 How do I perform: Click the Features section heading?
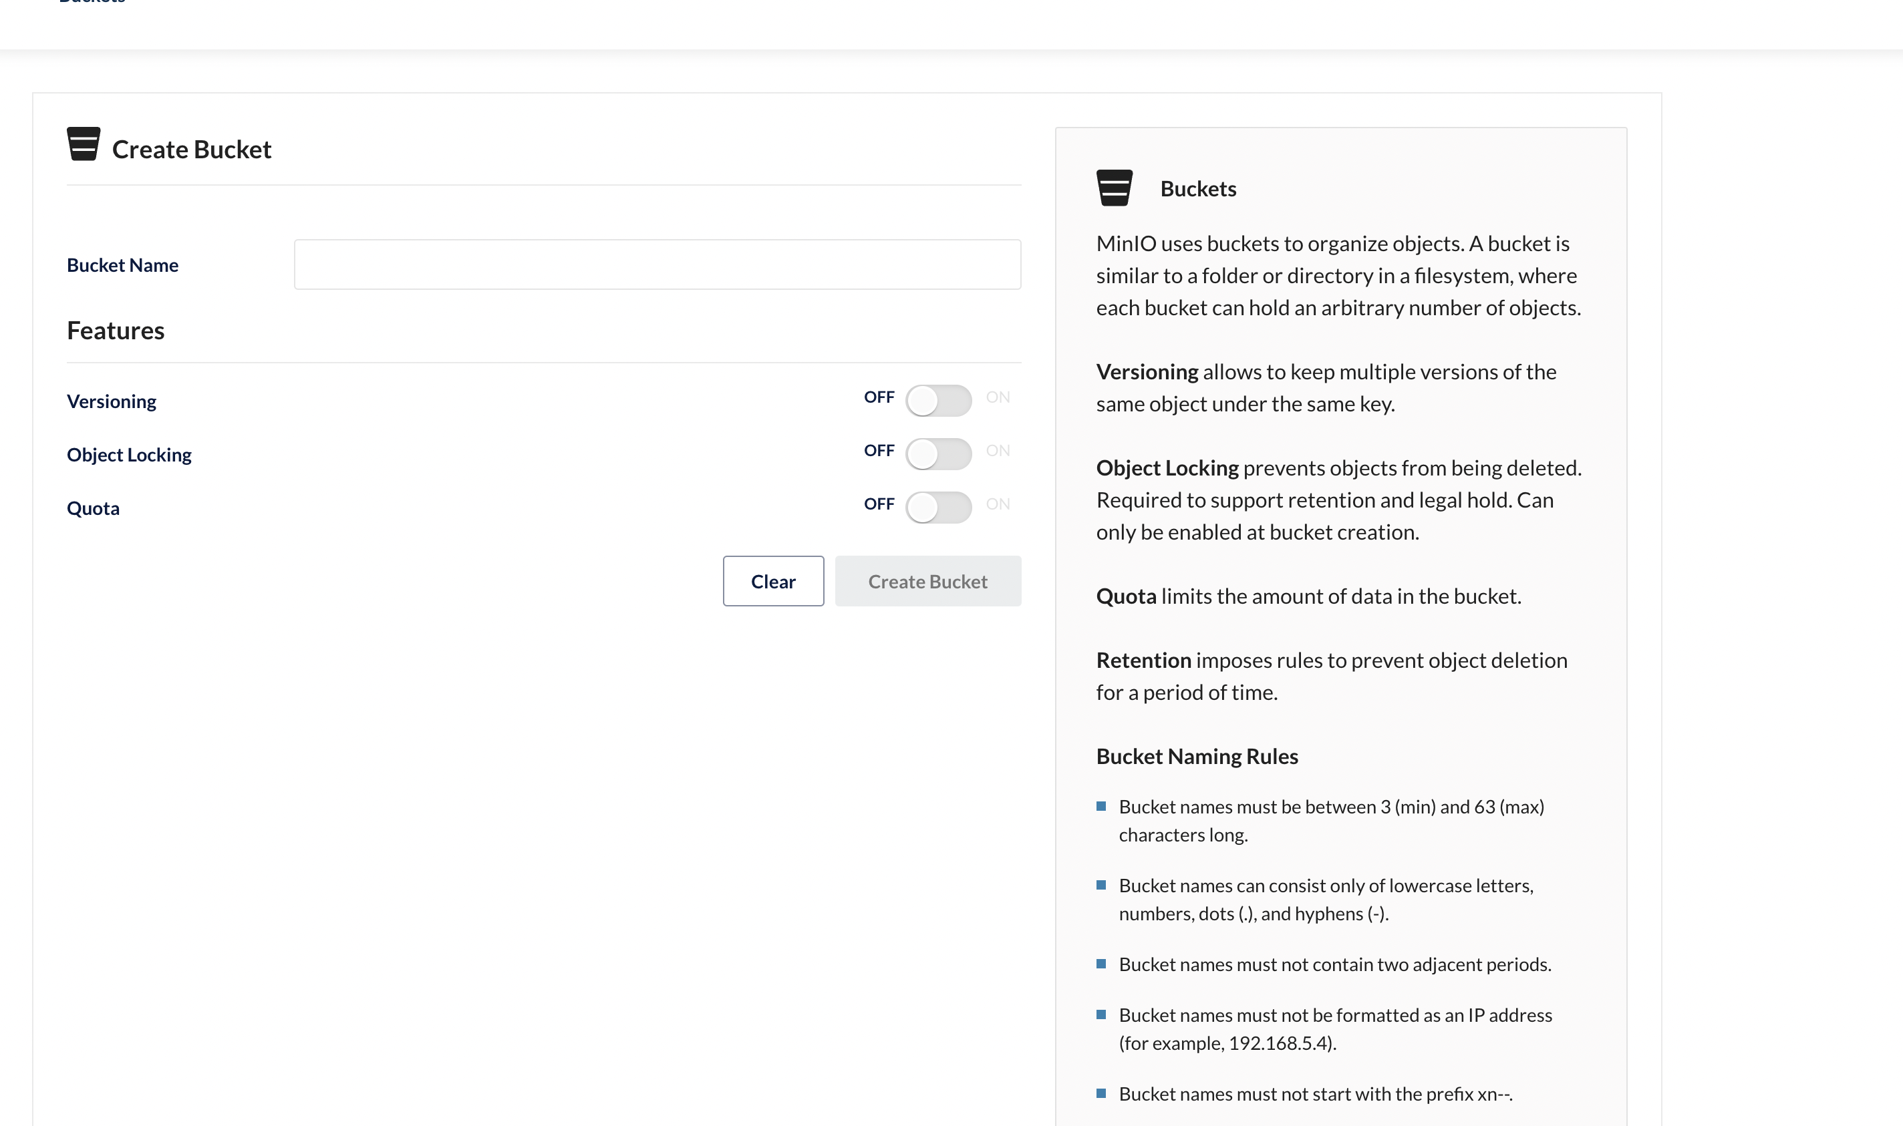[x=116, y=331]
